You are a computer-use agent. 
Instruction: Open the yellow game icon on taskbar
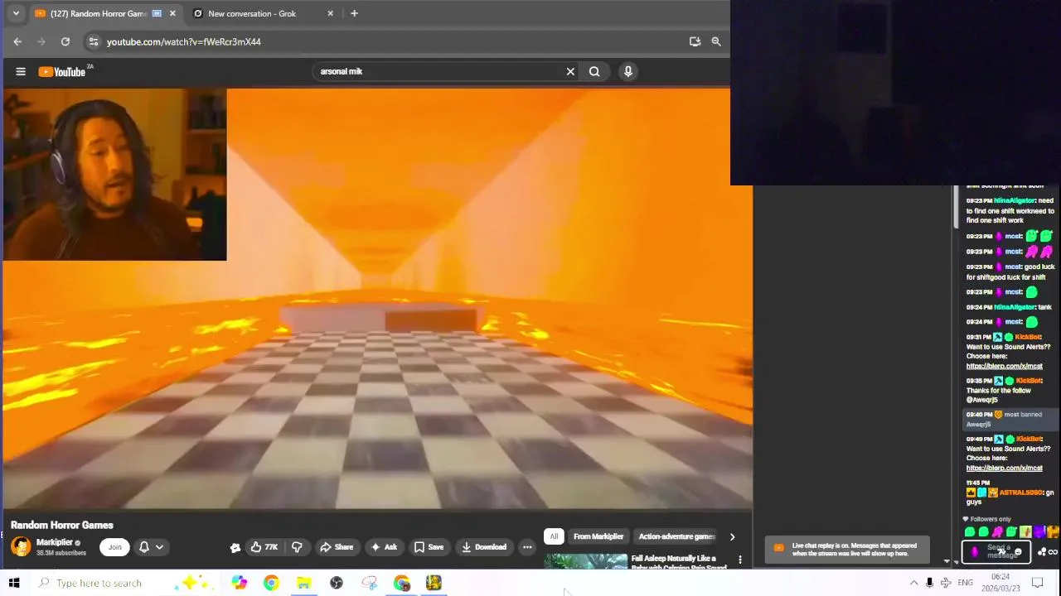pos(434,583)
